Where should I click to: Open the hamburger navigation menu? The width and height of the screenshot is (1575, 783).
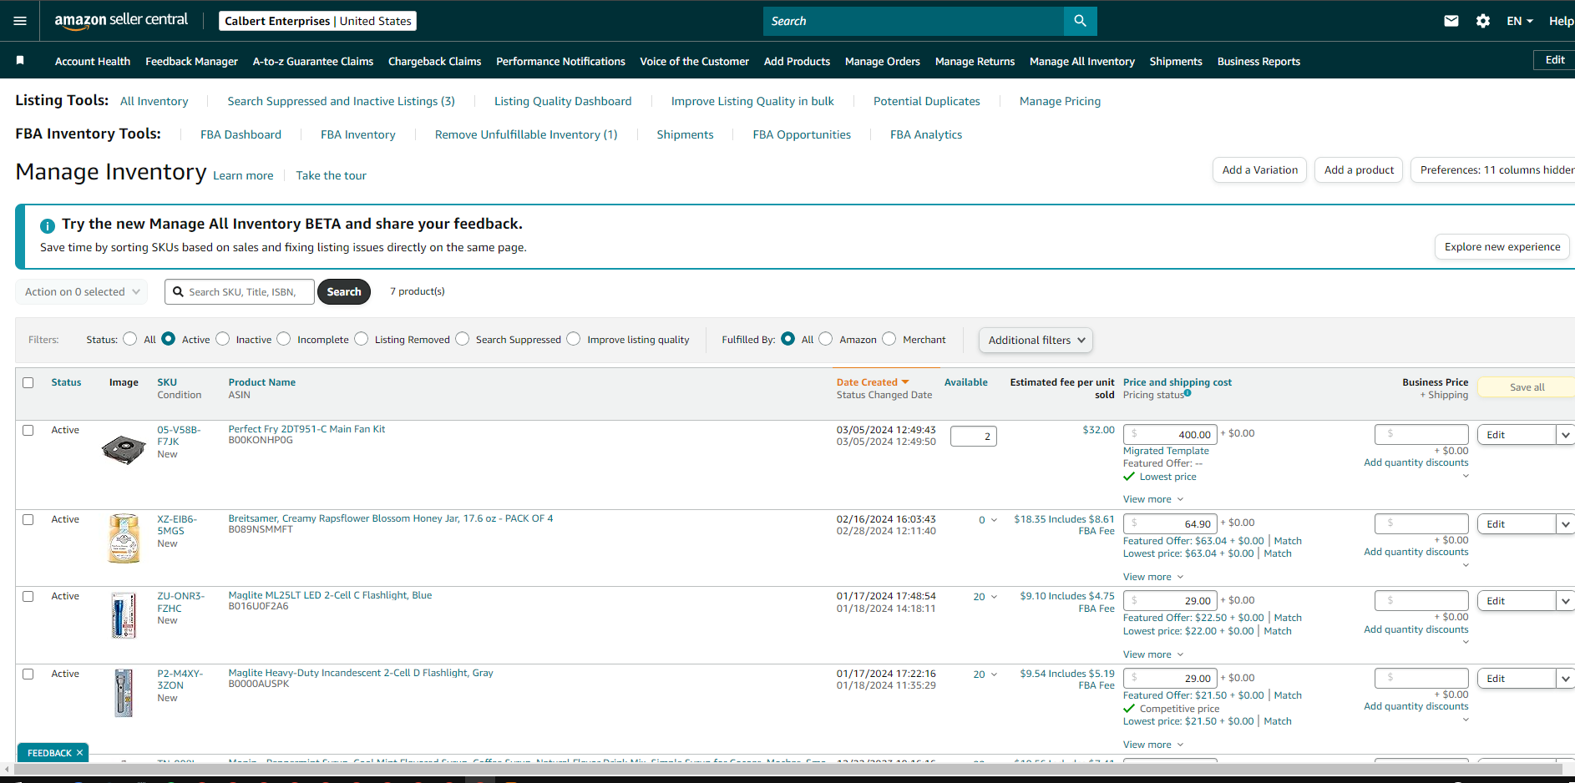point(20,21)
